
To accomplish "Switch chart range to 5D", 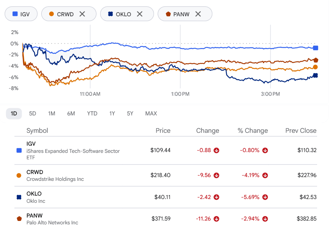I will pyautogui.click(x=32, y=113).
